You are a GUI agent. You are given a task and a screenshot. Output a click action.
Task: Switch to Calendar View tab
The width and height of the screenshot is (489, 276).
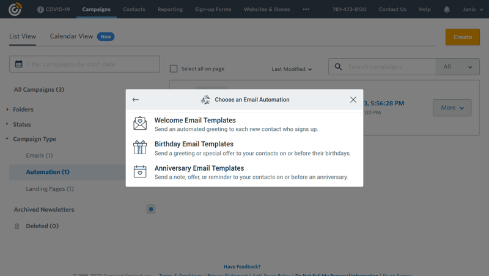[x=72, y=36]
